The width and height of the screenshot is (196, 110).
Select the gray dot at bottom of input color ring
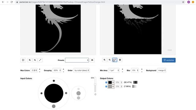click(x=54, y=106)
